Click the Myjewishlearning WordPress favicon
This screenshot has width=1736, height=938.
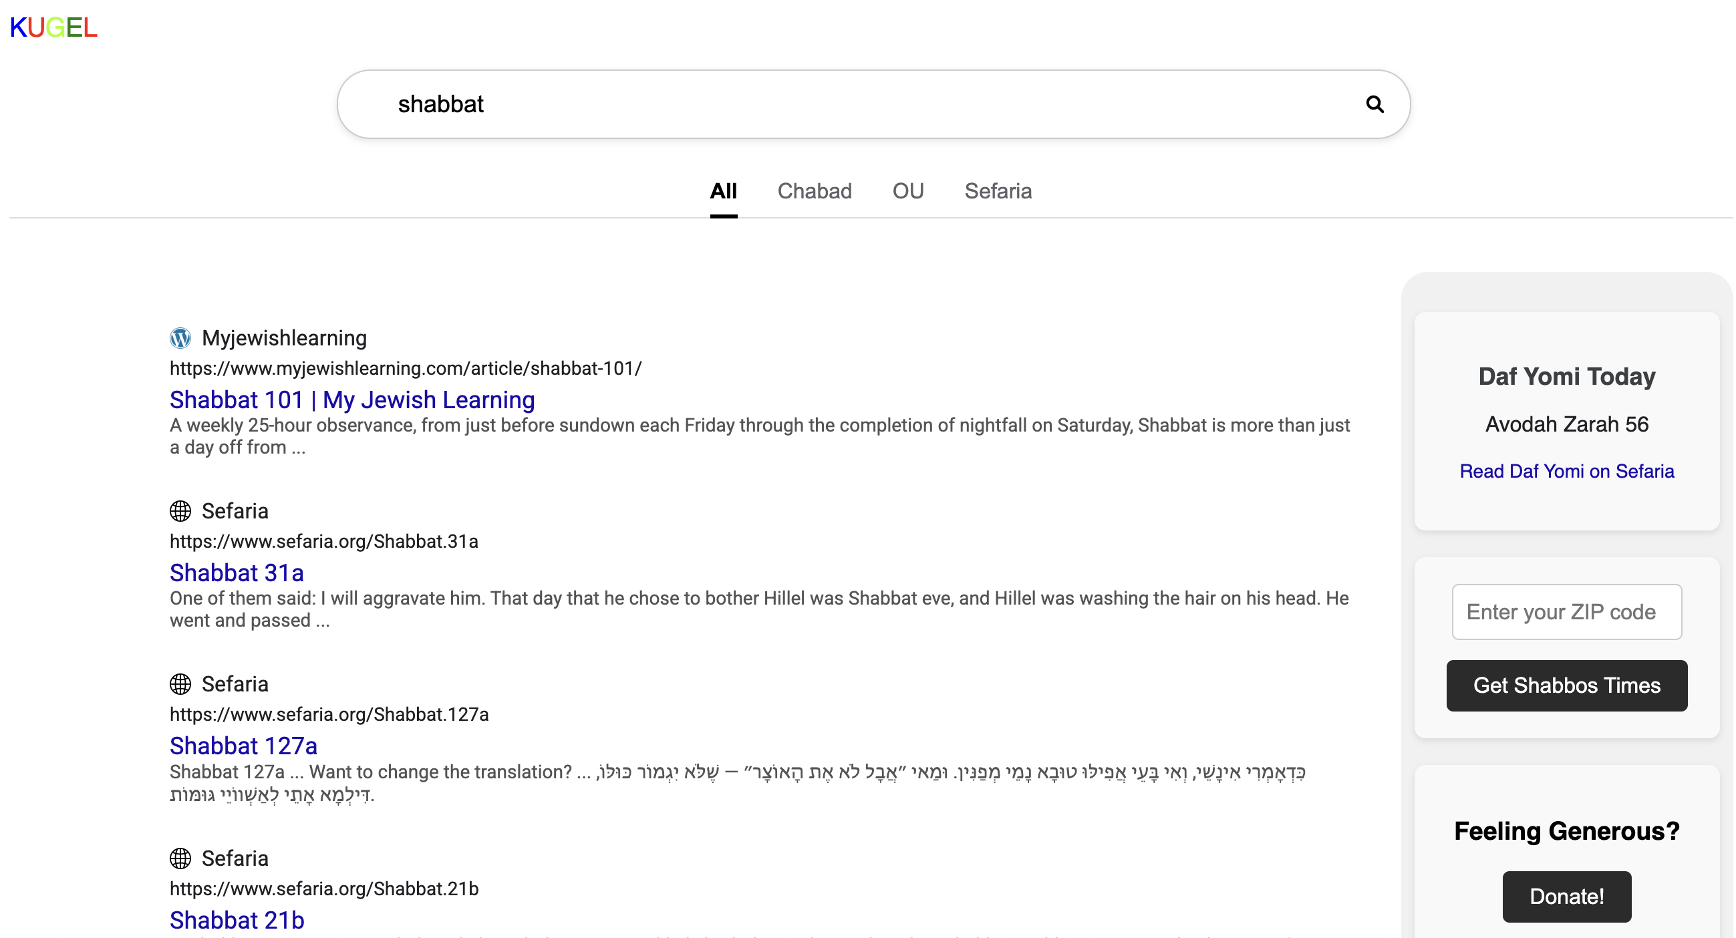[180, 338]
